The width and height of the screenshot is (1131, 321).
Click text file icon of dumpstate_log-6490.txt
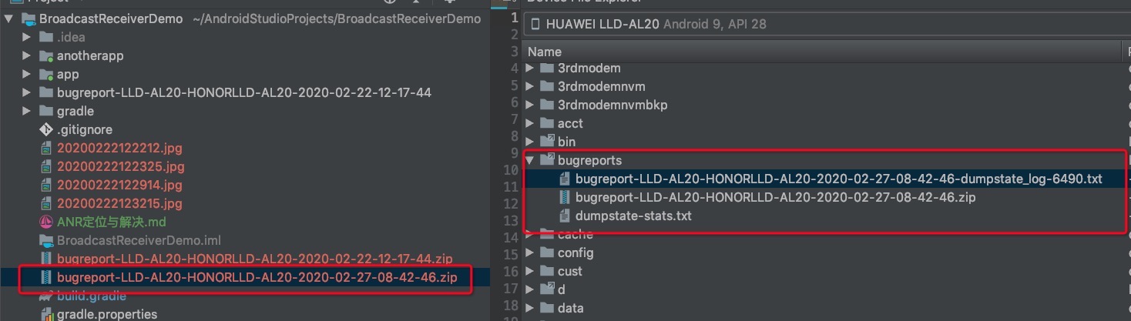[x=565, y=179]
